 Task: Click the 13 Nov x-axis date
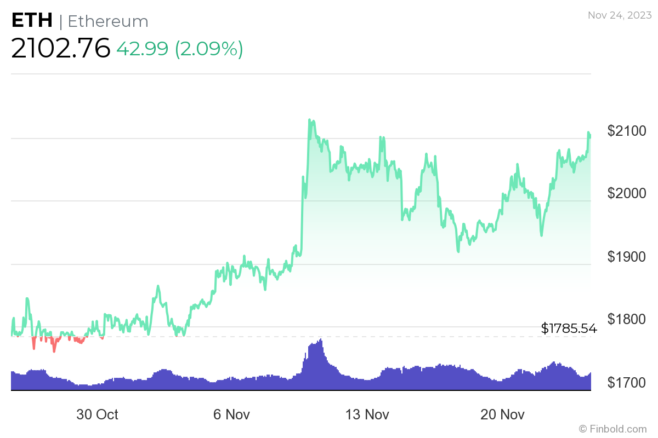click(x=367, y=414)
